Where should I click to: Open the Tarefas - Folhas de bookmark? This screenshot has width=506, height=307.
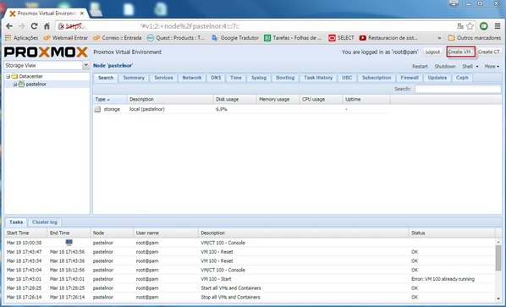tap(293, 38)
